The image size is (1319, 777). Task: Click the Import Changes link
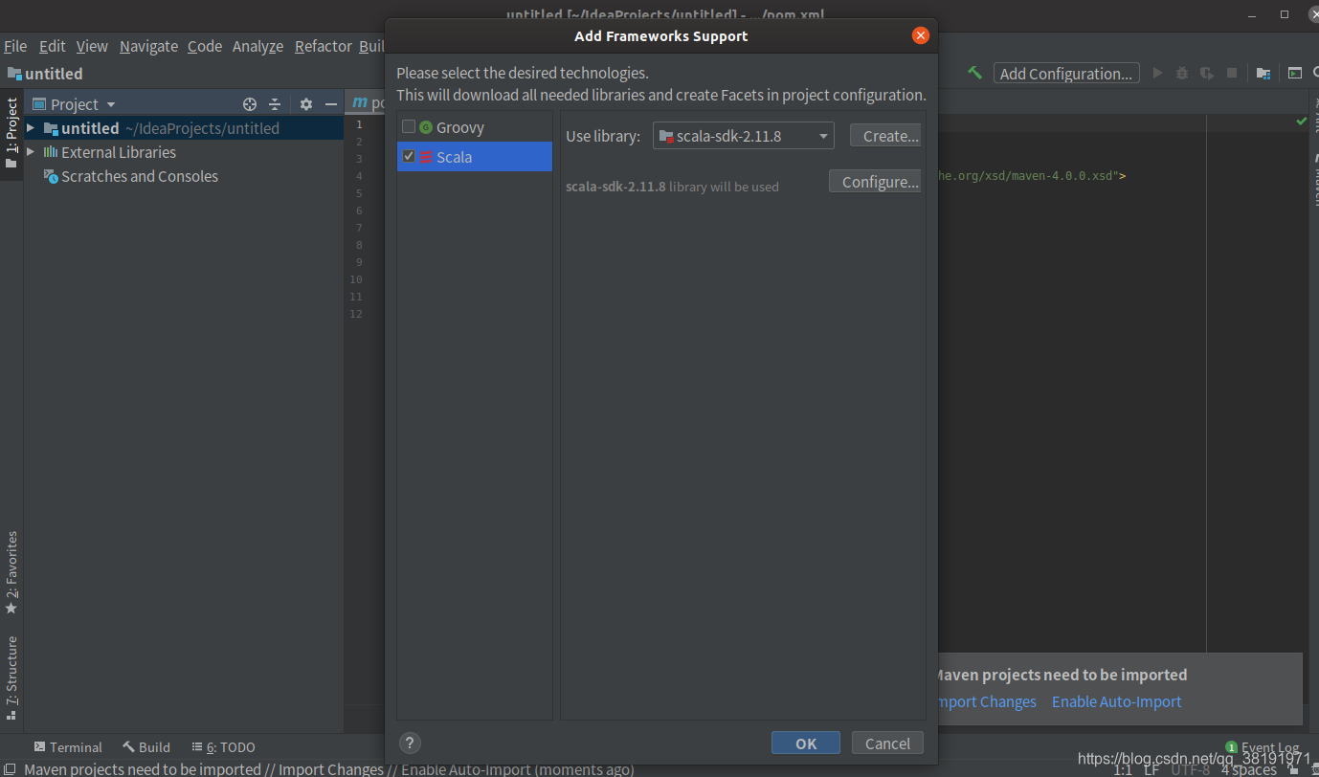point(987,701)
